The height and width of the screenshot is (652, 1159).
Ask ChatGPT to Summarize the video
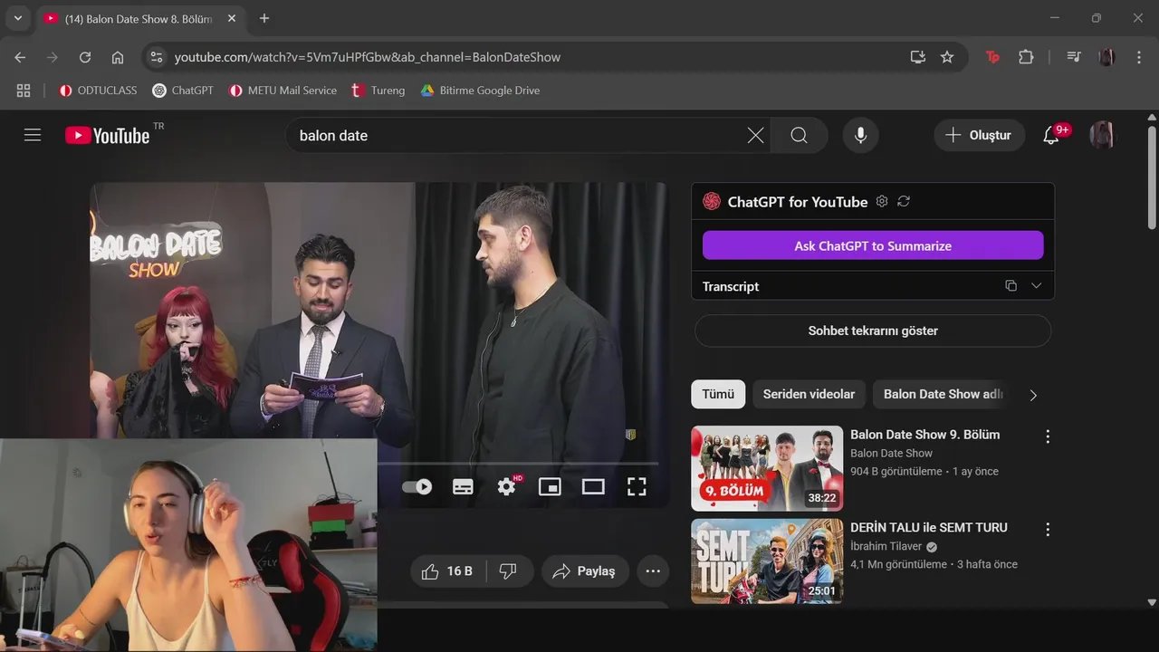(873, 245)
